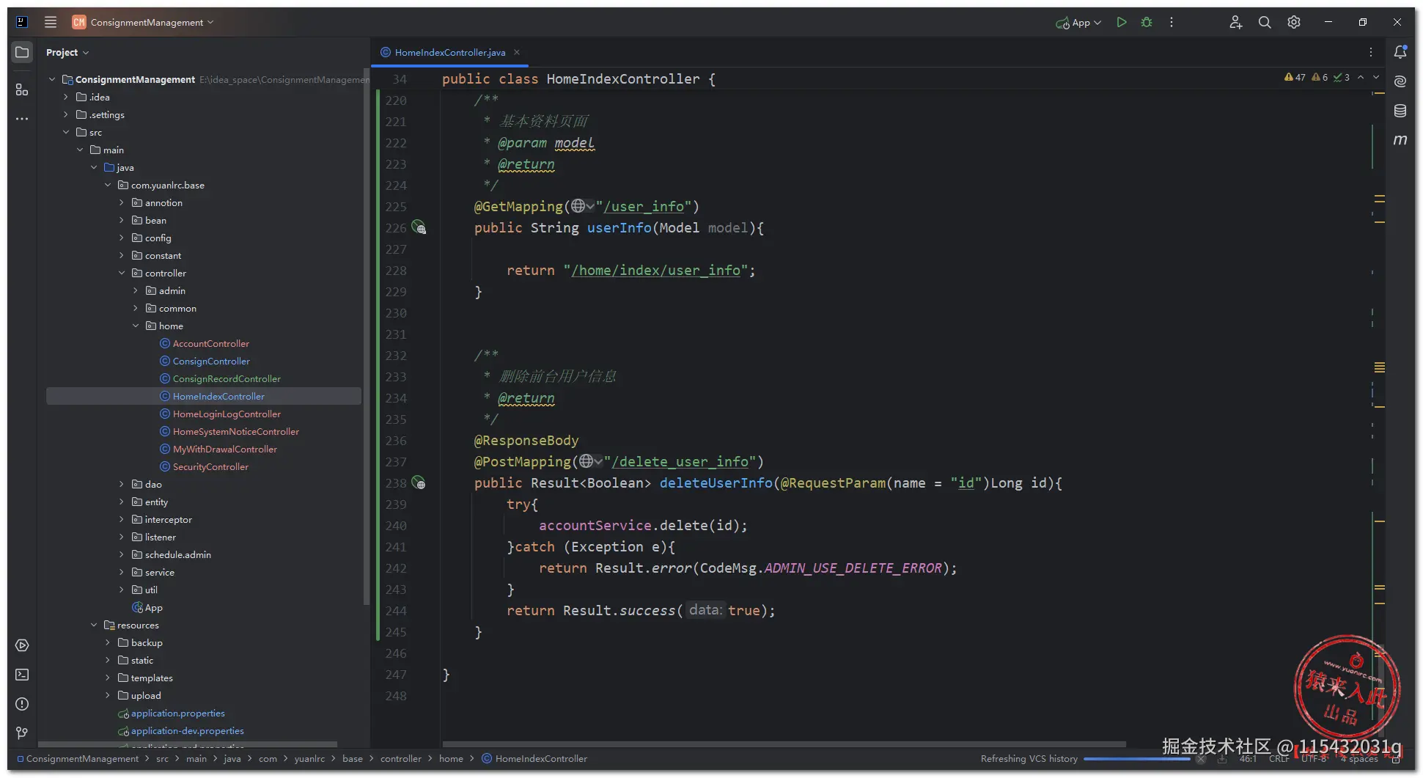
Task: Open the Problems tool window
Action: click(x=22, y=704)
